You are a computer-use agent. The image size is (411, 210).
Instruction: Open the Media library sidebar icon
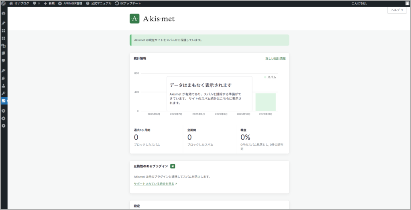click(4, 46)
